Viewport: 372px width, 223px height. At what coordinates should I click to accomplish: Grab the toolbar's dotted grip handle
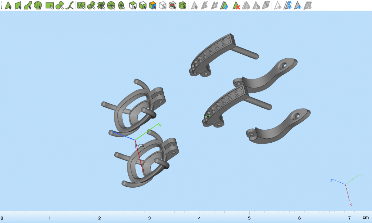point(2,5)
